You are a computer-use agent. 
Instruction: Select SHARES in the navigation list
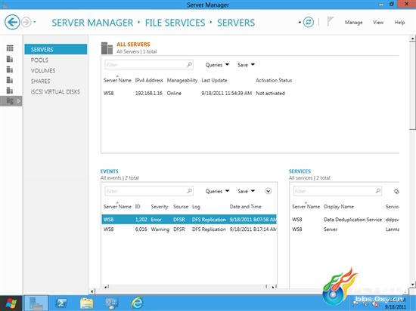point(41,82)
